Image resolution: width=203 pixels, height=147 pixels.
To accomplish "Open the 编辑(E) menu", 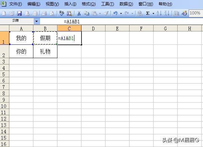I will click(34, 4).
